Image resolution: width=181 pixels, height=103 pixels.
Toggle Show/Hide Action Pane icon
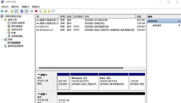(26, 11)
